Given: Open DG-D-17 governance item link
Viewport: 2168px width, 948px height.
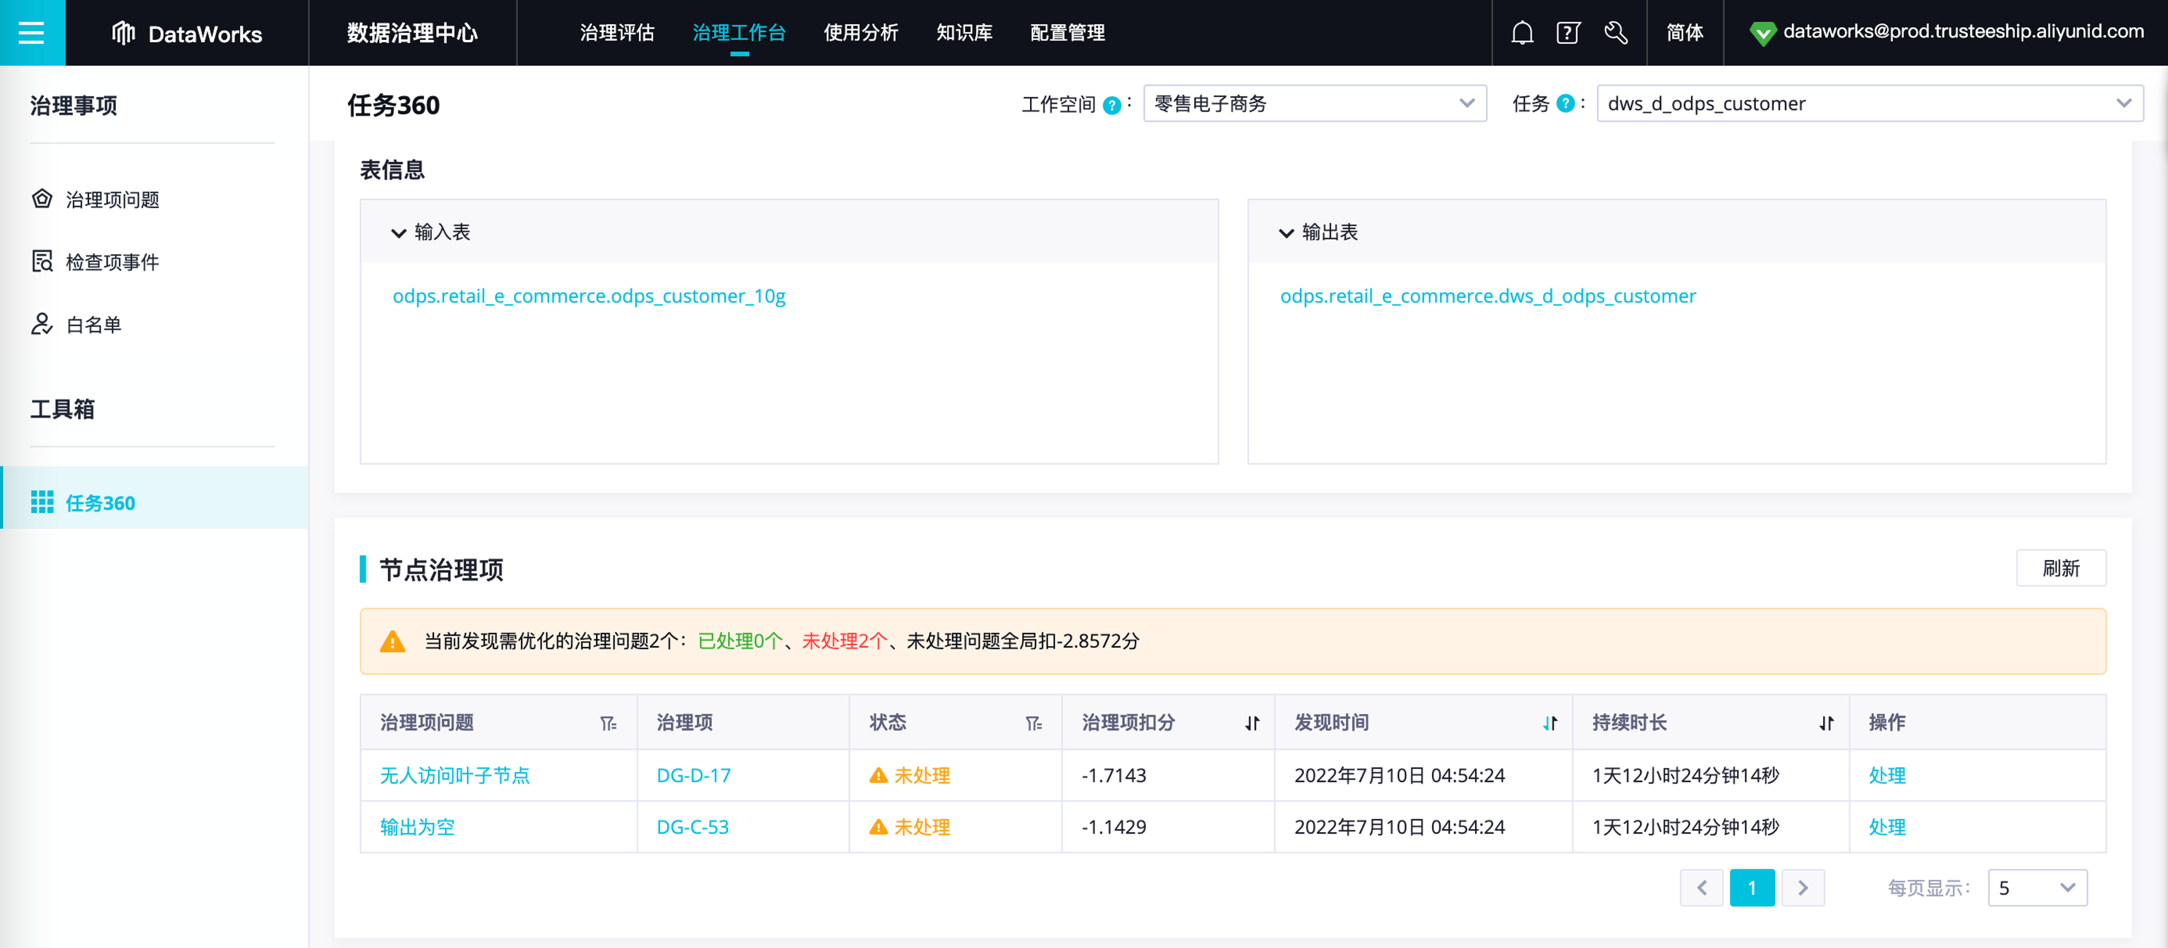Looking at the screenshot, I should coord(694,776).
